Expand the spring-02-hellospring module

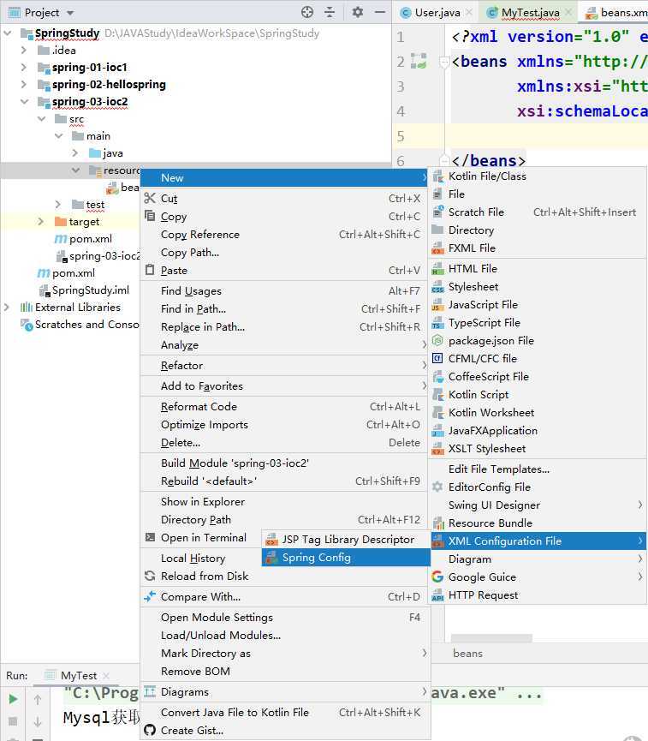point(24,85)
